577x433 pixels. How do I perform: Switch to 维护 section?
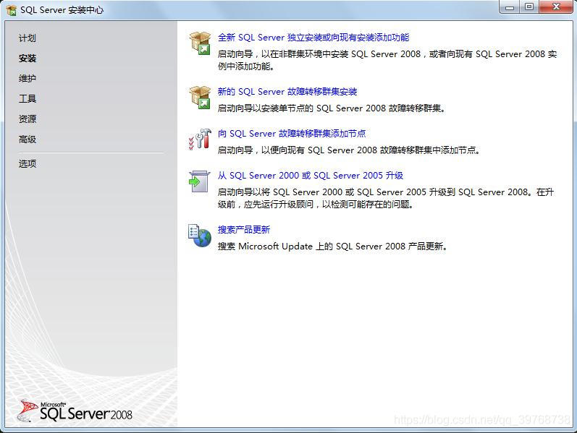coord(28,78)
